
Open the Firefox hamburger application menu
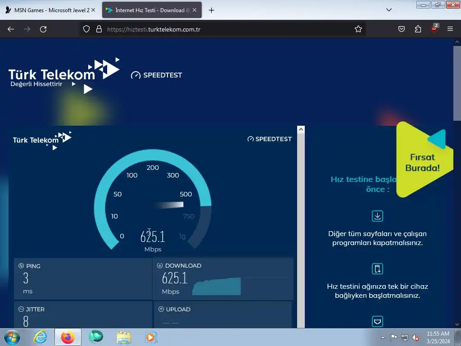click(450, 29)
